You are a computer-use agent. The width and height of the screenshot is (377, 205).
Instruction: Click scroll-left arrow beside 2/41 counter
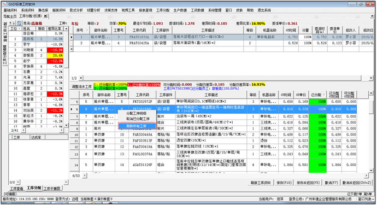coord(23,130)
